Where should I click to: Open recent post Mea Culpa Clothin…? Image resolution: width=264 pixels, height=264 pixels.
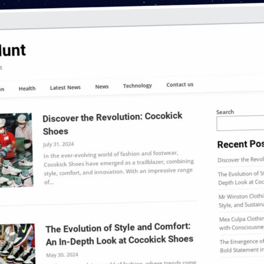[242, 224]
